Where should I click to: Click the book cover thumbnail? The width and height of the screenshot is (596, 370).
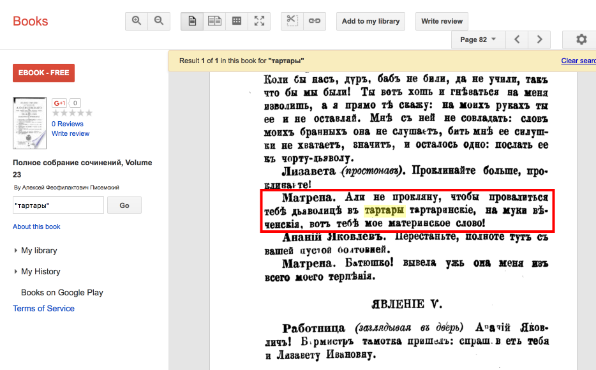29,123
